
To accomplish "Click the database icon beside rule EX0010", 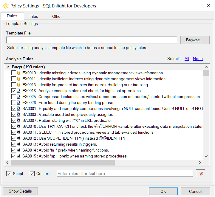I will [19, 73].
